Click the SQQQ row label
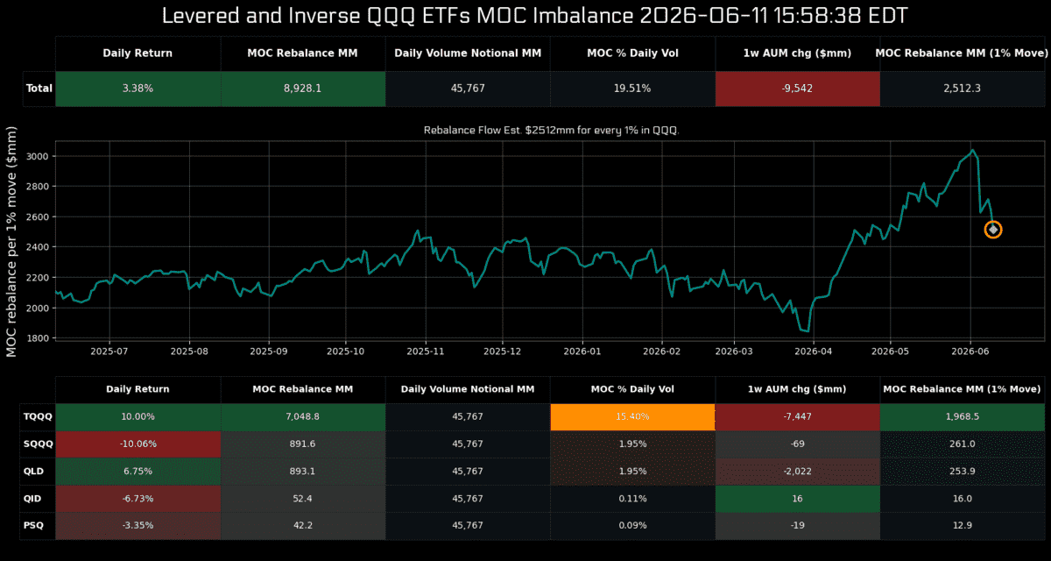This screenshot has width=1051, height=561. [x=39, y=444]
